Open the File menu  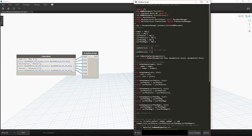pos(3,5)
